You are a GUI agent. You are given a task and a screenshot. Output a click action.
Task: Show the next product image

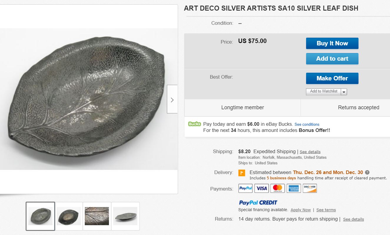click(x=172, y=100)
